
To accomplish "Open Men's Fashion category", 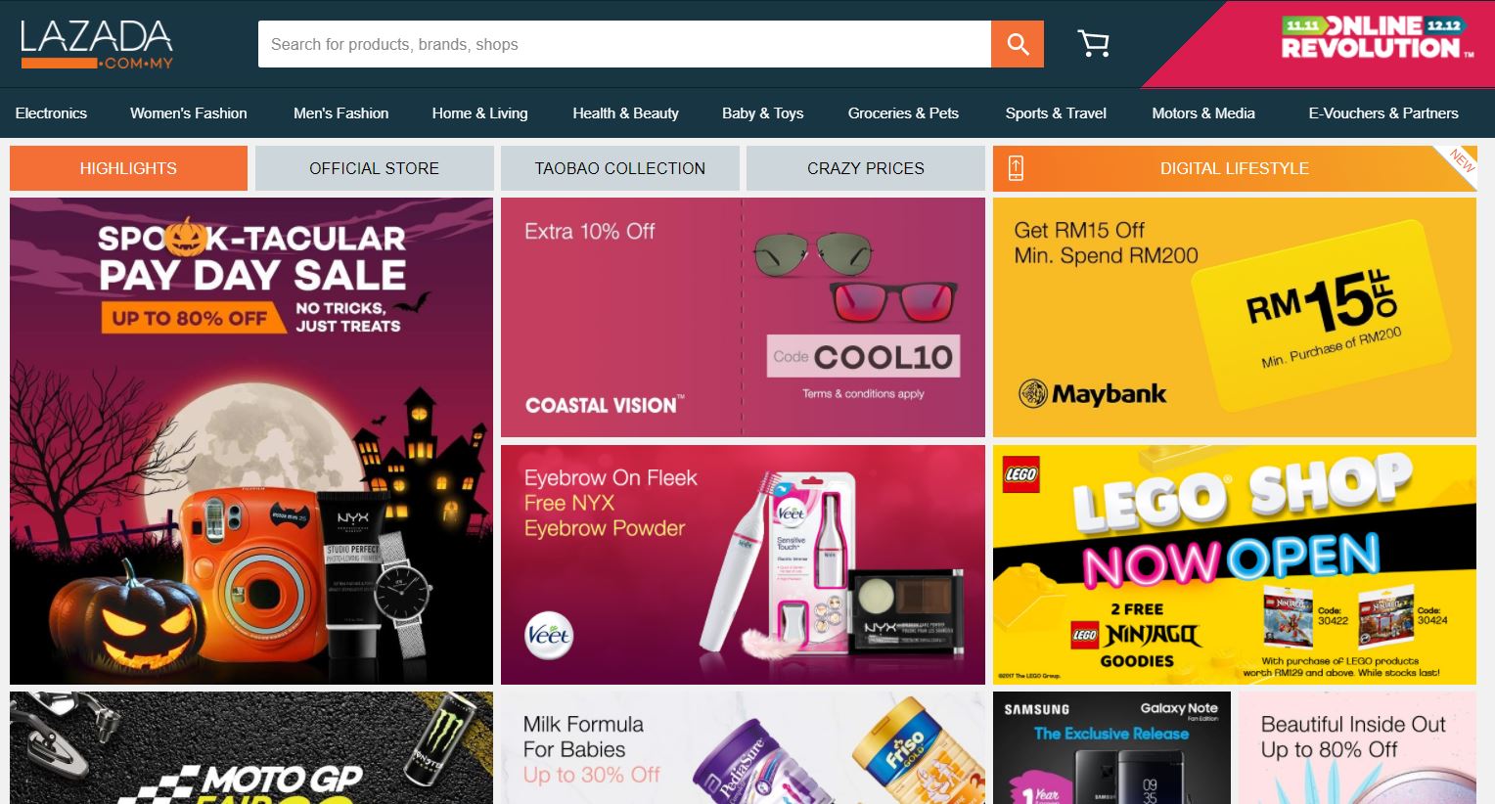I will [341, 113].
